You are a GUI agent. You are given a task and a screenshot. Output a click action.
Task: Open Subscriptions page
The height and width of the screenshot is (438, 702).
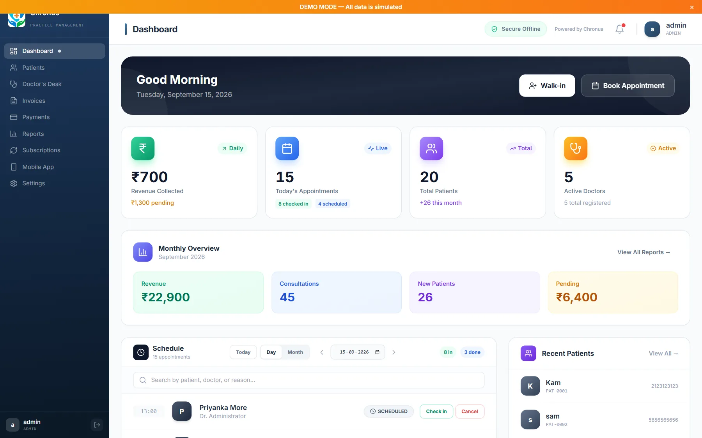click(x=55, y=150)
